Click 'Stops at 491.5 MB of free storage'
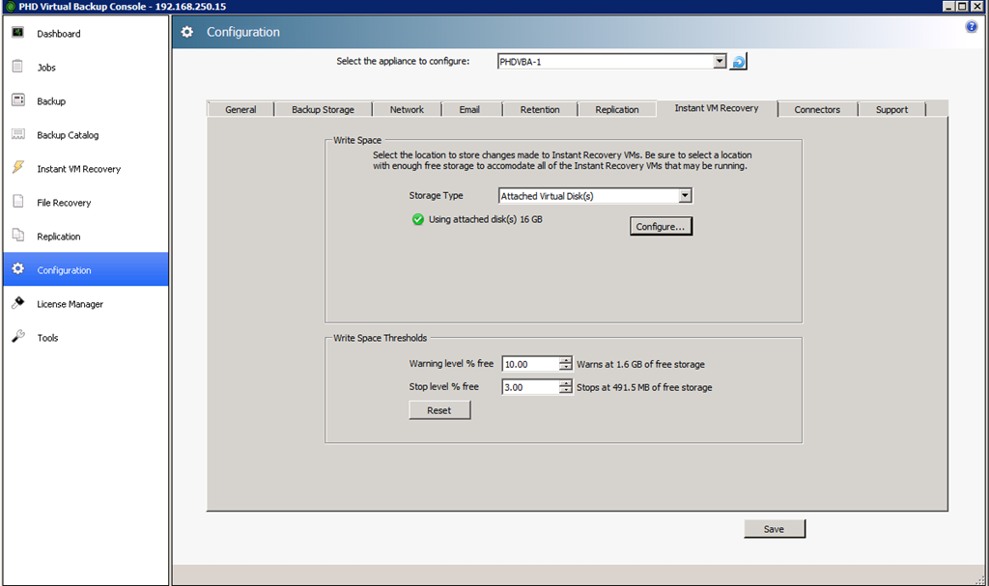This screenshot has width=989, height=586. (x=644, y=387)
